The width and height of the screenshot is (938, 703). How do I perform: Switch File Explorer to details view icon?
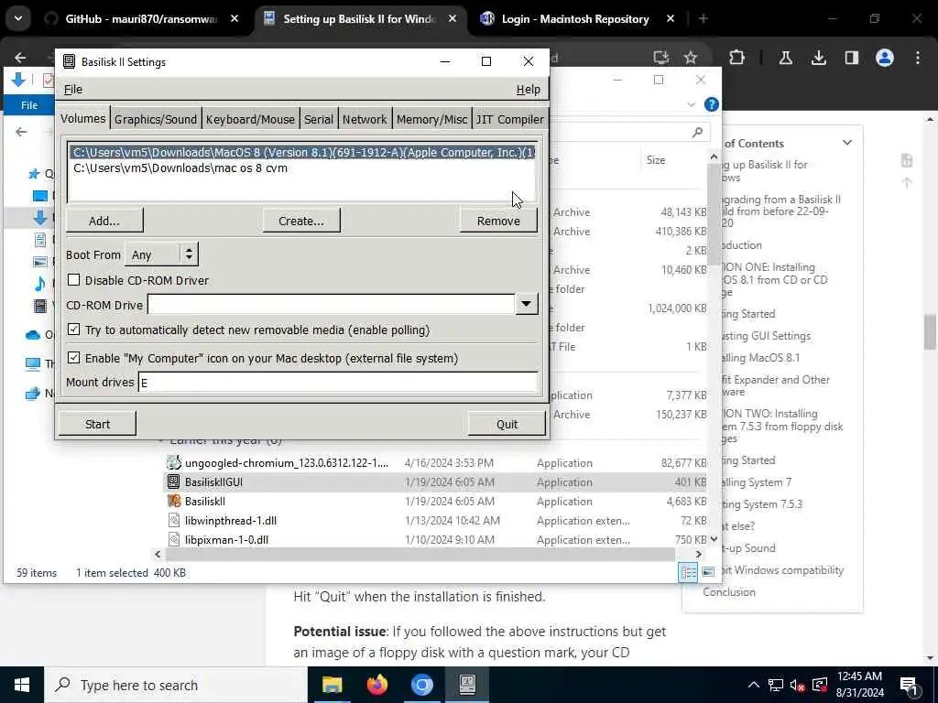pos(688,572)
